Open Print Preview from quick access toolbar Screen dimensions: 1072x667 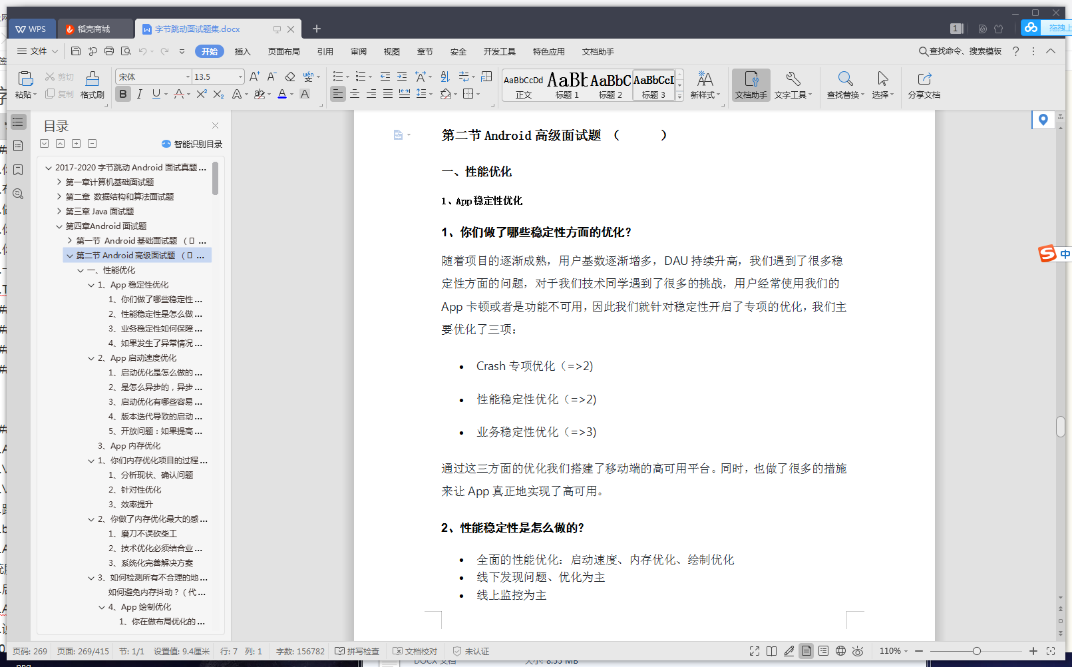[126, 51]
